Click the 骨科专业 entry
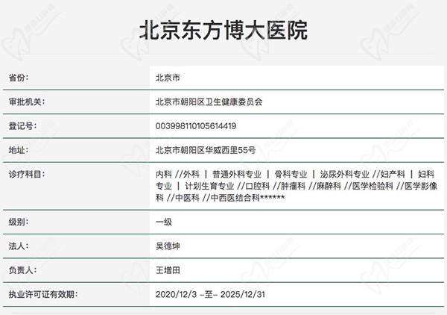The height and width of the screenshot is (315, 447). tap(291, 174)
